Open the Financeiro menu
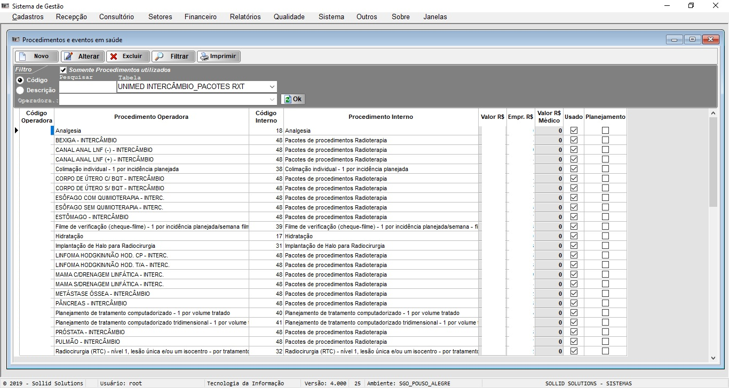 [x=201, y=17]
